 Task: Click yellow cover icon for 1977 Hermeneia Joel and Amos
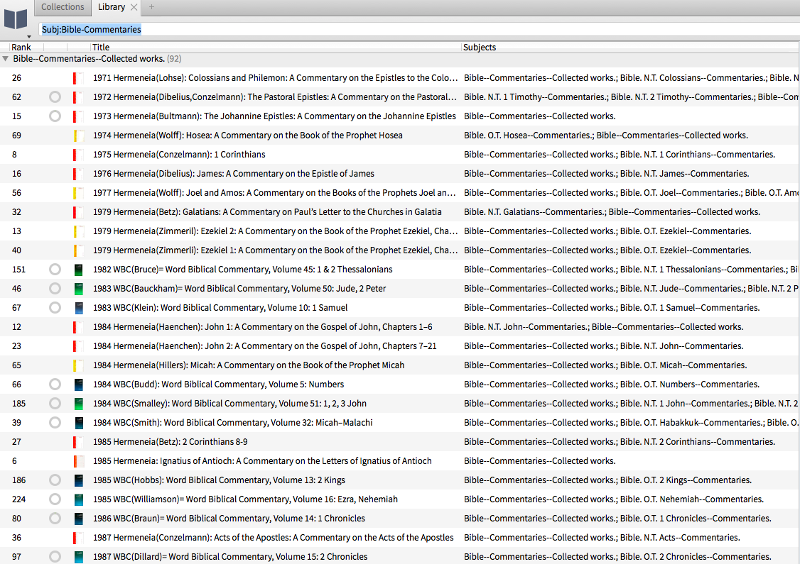(78, 192)
